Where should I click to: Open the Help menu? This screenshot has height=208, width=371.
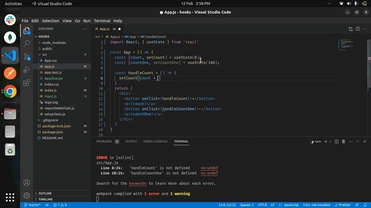(118, 21)
